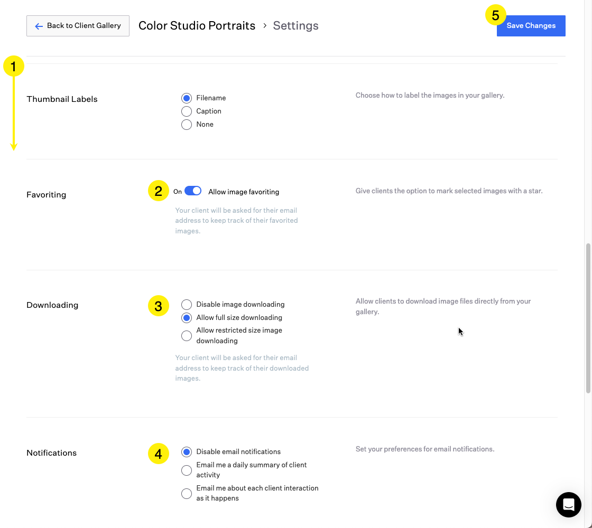
Task: Open the chat support bubble icon
Action: click(569, 505)
